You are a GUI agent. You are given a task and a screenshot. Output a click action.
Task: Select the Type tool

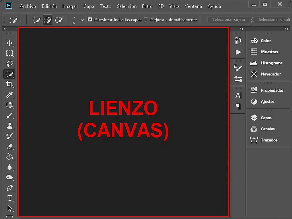10,198
